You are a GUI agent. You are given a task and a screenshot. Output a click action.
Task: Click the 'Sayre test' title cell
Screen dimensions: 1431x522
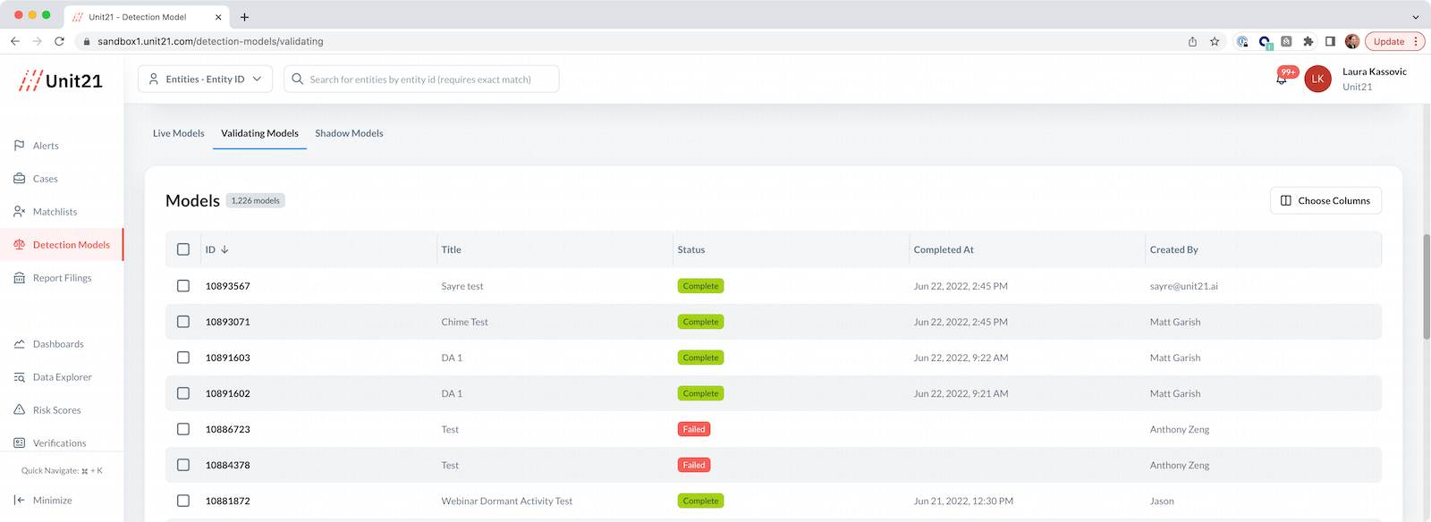click(x=462, y=286)
